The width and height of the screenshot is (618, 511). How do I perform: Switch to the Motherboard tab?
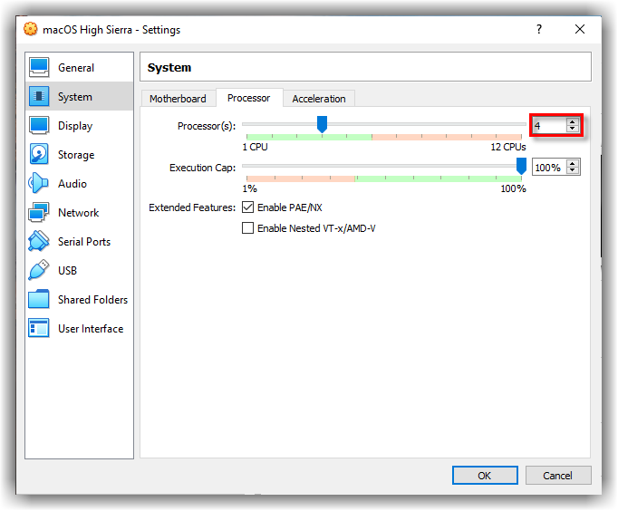(178, 99)
